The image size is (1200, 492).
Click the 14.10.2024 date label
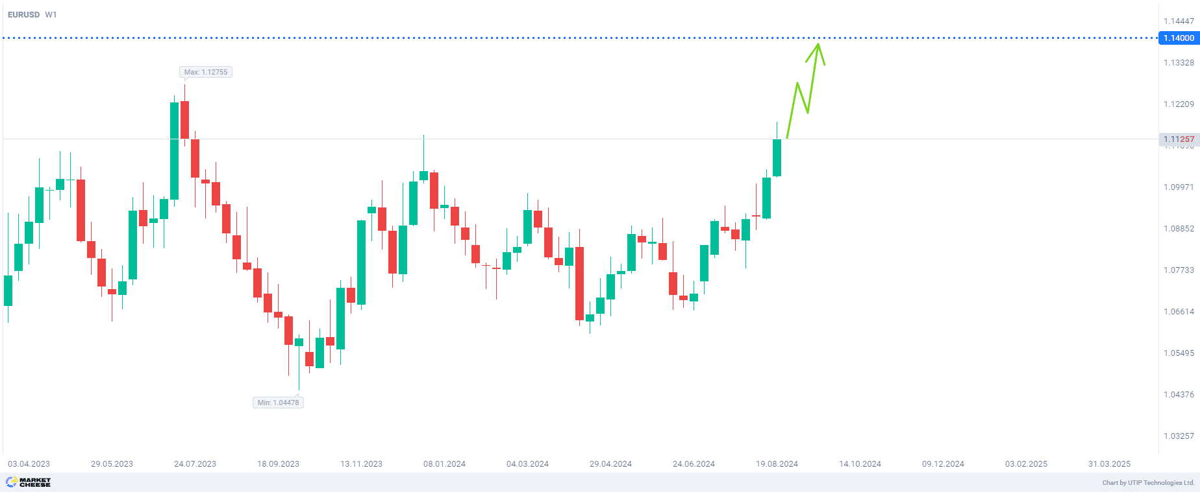860,463
